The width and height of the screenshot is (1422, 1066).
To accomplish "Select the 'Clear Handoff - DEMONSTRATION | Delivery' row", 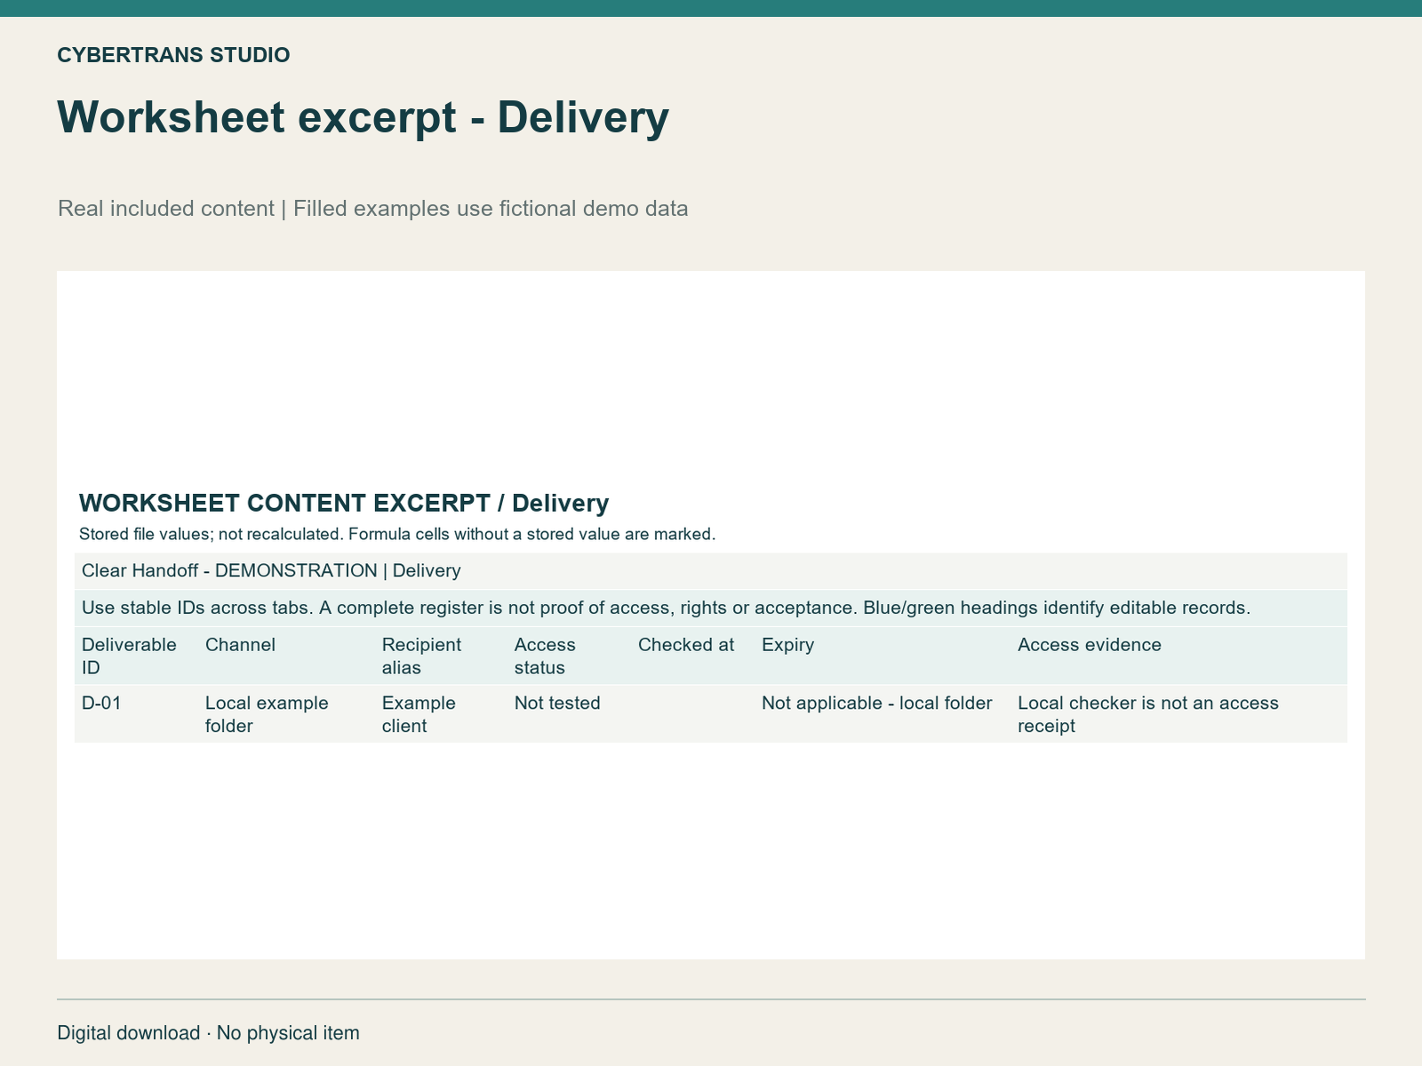I will point(711,571).
